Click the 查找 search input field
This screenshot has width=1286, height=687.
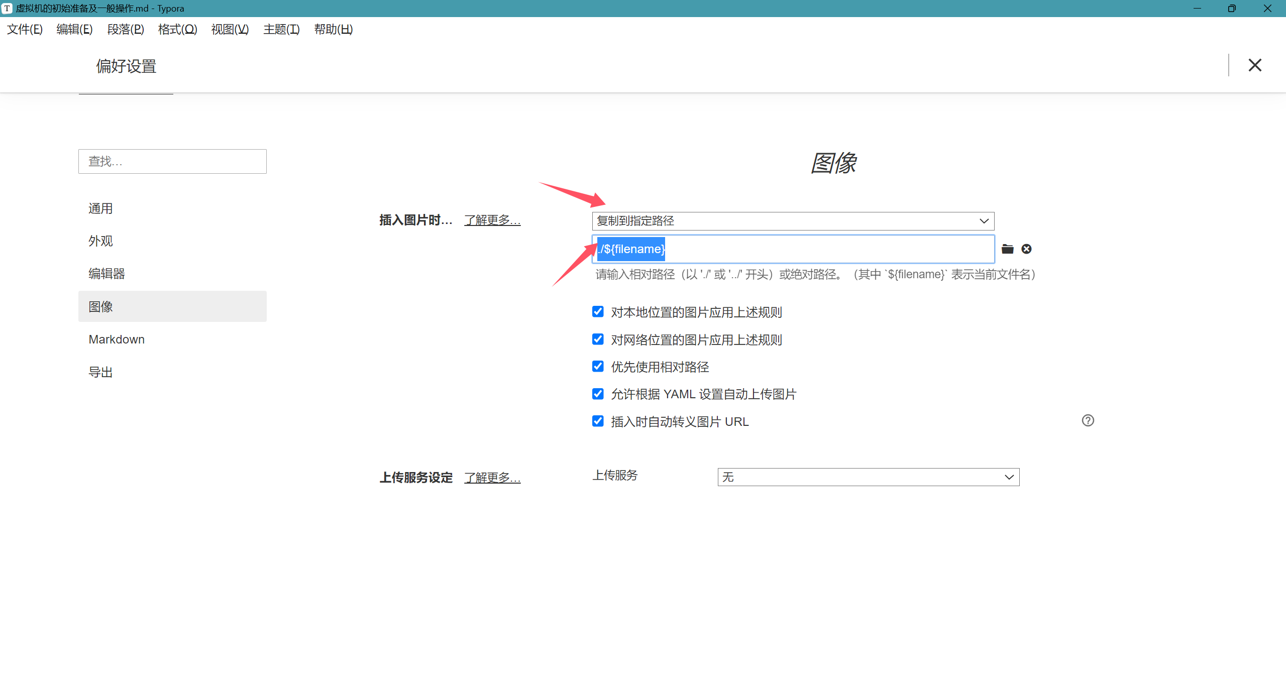172,162
